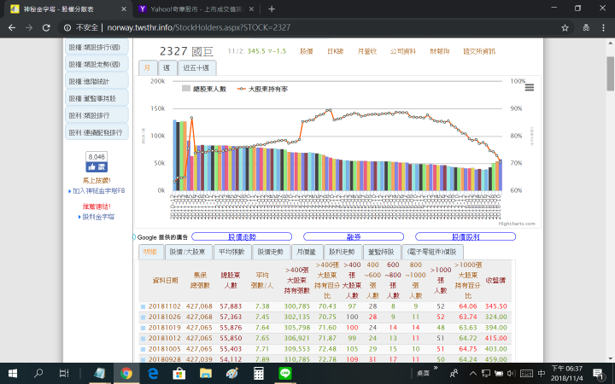Click Facebook like button
The height and width of the screenshot is (384, 615).
[97, 167]
